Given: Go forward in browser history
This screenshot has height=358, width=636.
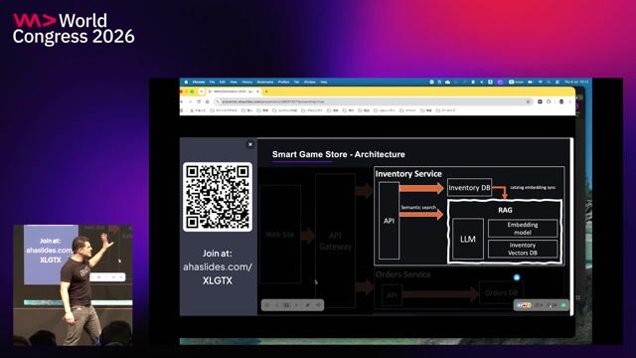Looking at the screenshot, I should click(x=190, y=101).
